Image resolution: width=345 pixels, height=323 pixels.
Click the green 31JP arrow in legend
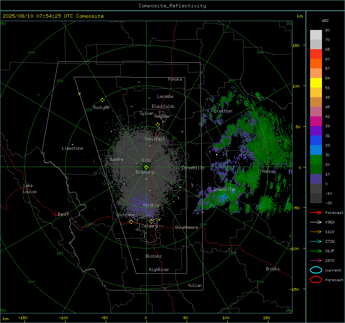316,251
